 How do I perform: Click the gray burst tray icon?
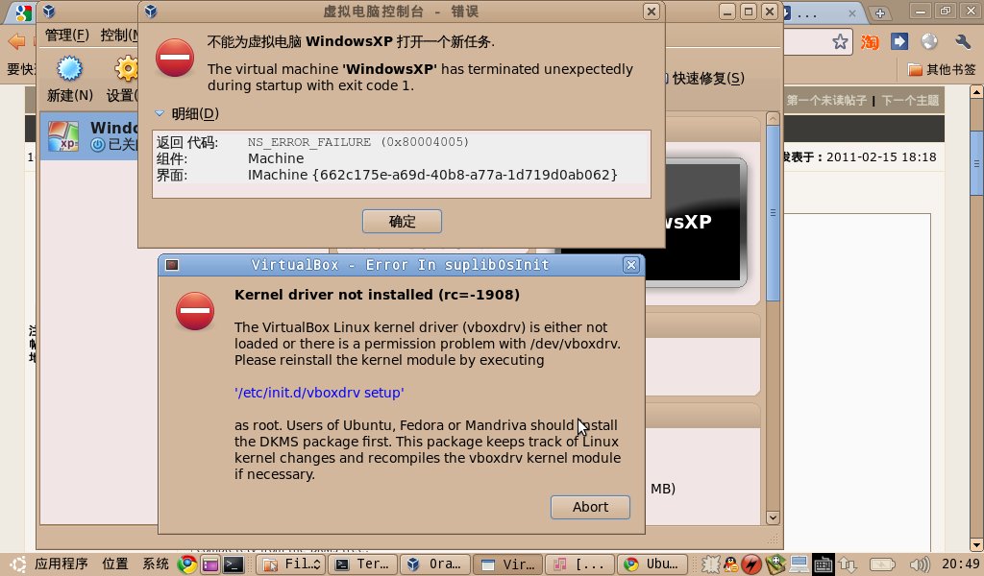tap(710, 564)
